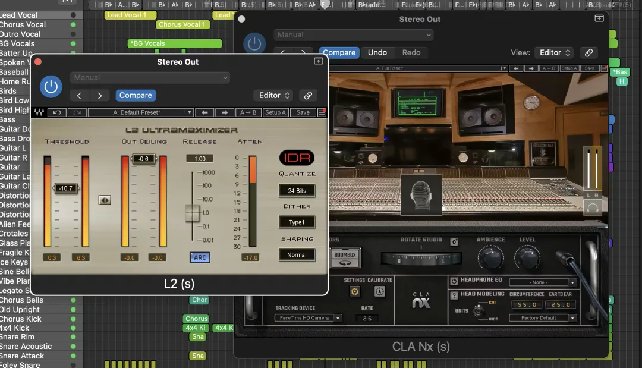Click right arrow preset button in L2 toolbar

[224, 112]
